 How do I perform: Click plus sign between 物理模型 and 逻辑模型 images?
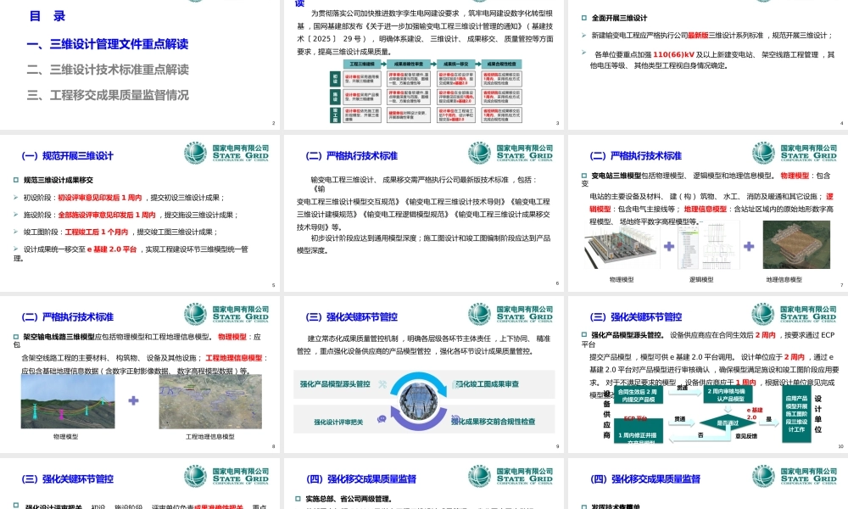(x=669, y=246)
